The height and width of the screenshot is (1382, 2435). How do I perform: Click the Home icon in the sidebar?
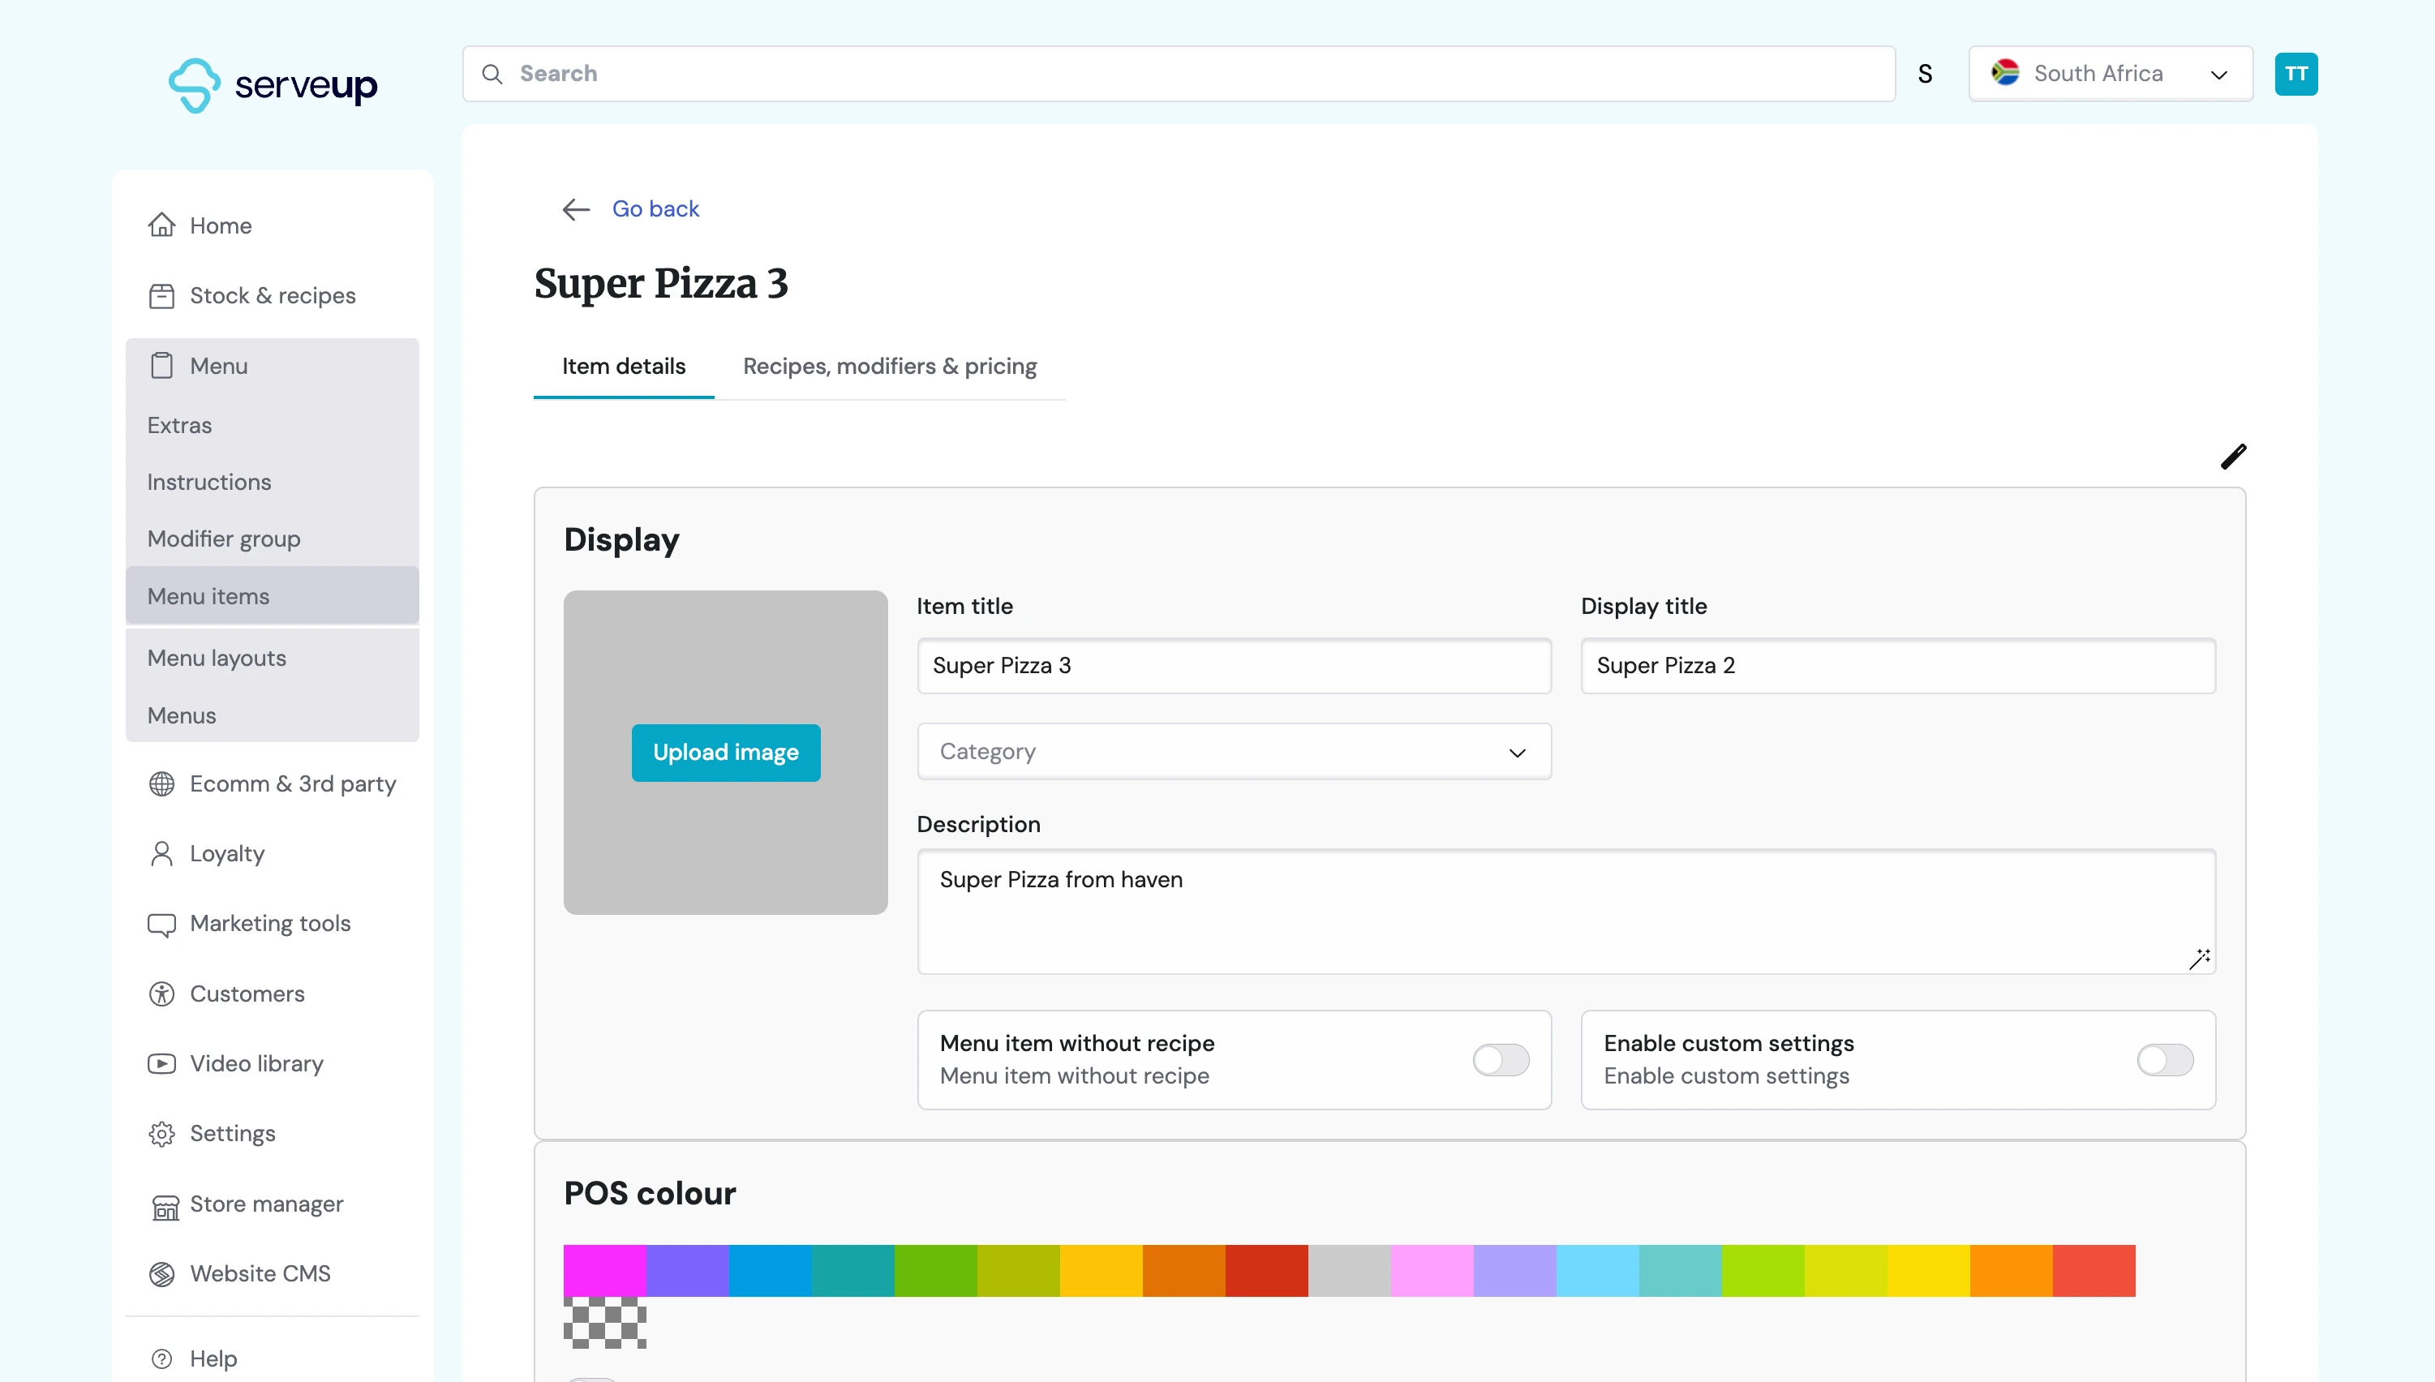point(161,225)
